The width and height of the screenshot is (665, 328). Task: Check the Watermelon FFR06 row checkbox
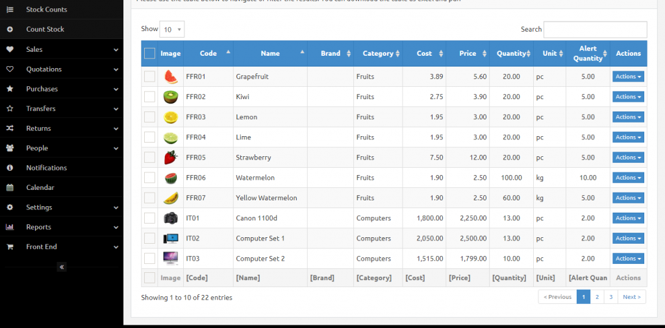point(149,178)
